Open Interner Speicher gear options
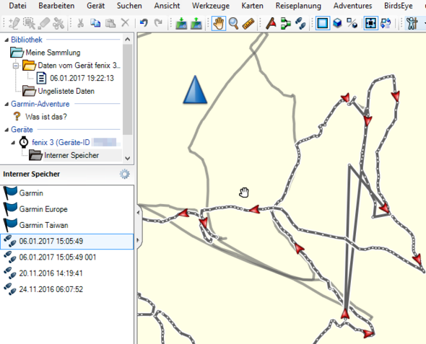The height and width of the screenshot is (344, 426). click(124, 174)
